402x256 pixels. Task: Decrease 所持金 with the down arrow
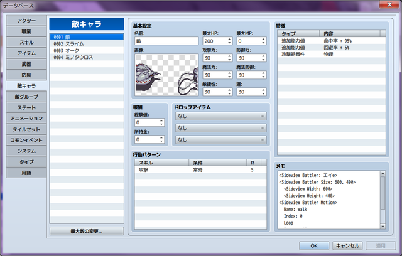point(161,141)
